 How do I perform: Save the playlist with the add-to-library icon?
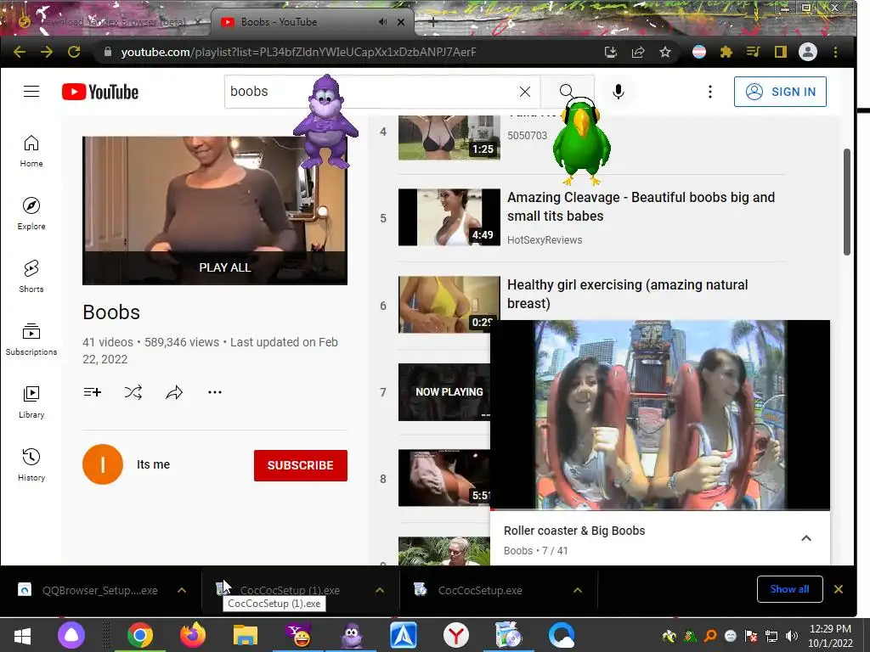click(x=92, y=392)
